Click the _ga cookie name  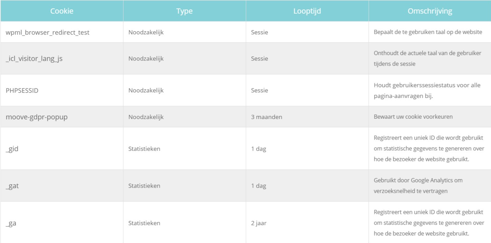(x=11, y=223)
